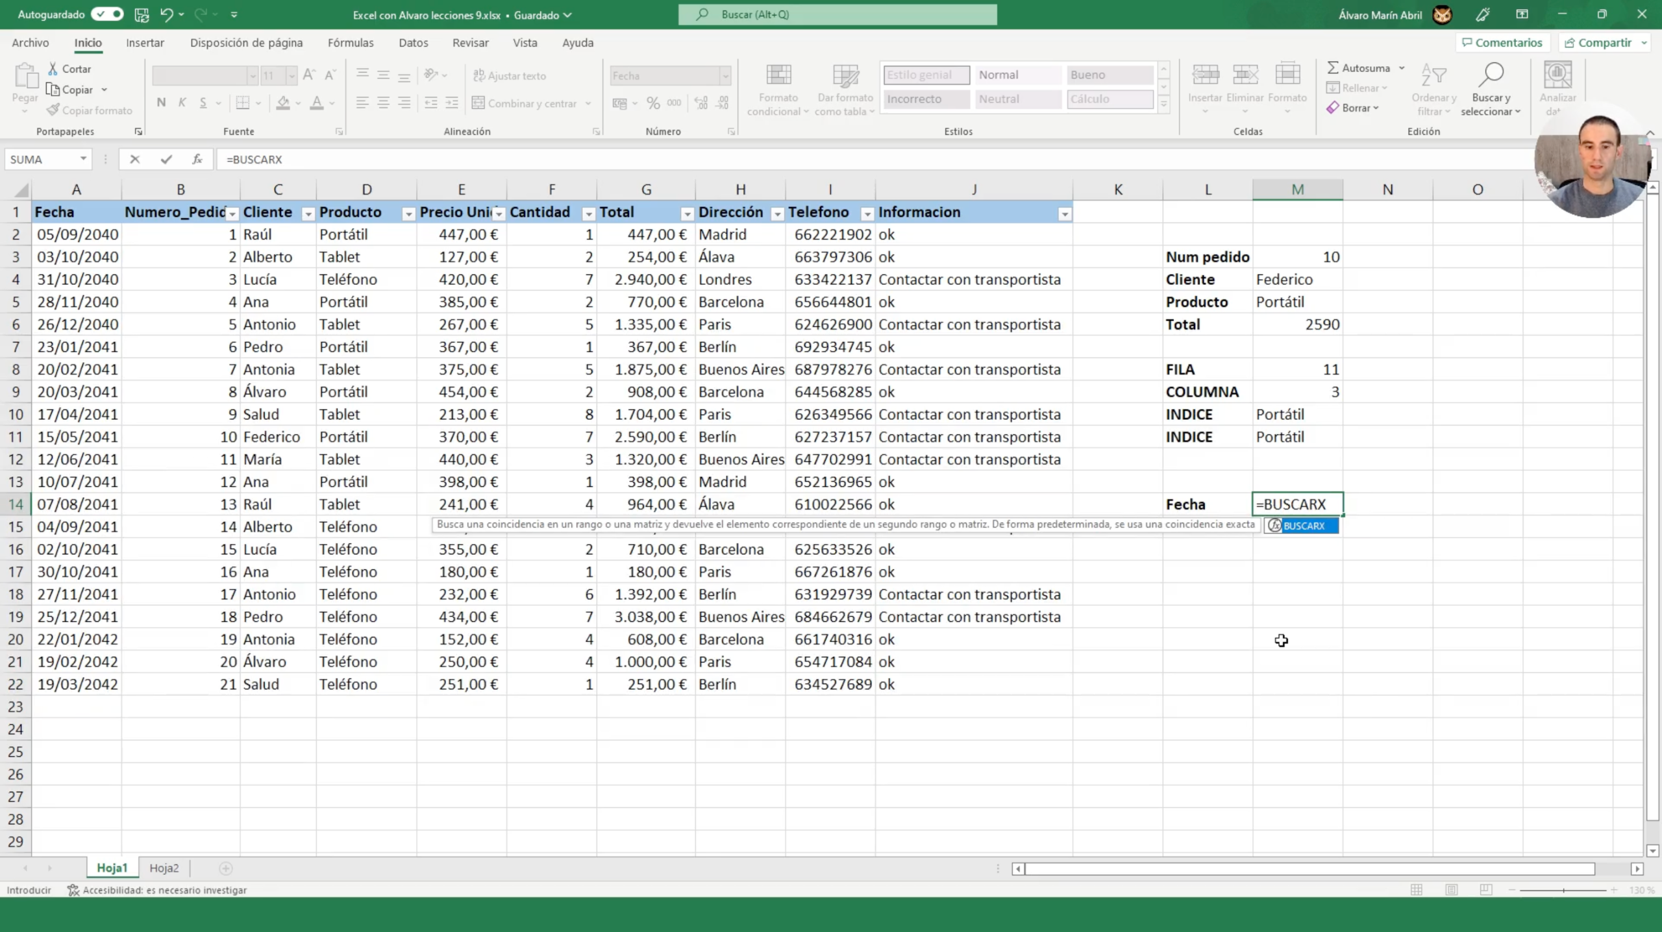Screen dimensions: 1662x932
Task: Click the Formato condicional icon
Action: (x=778, y=75)
